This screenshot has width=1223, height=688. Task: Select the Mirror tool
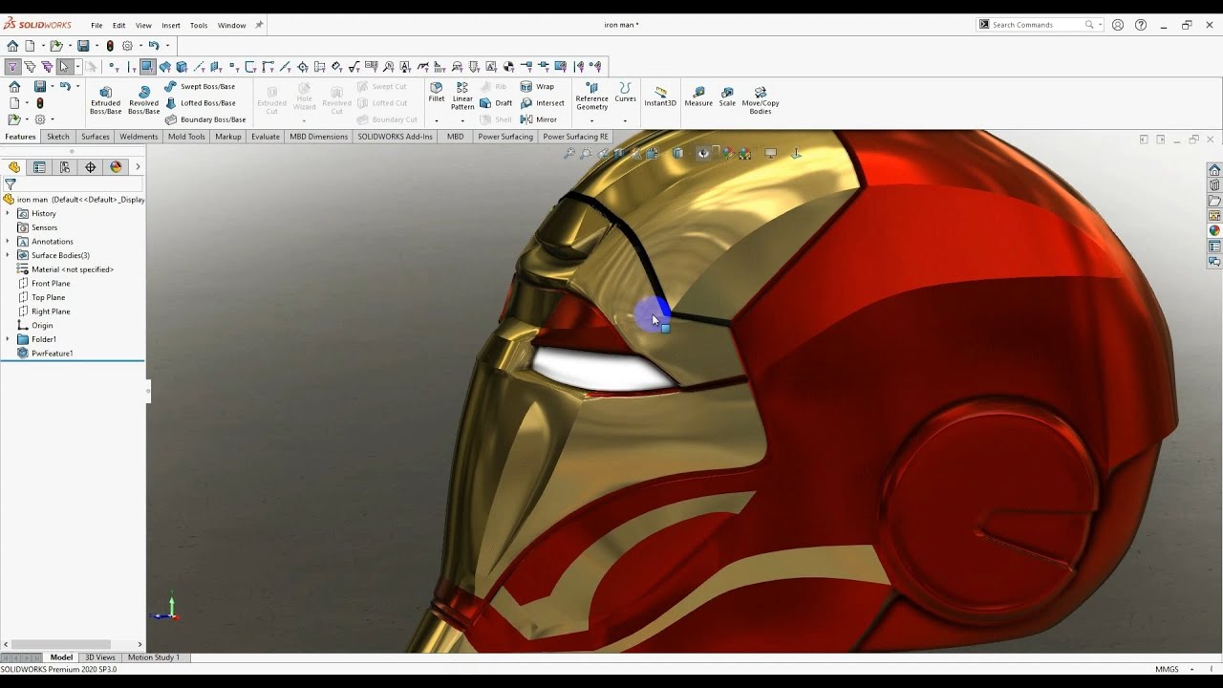539,119
